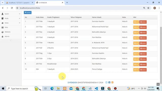The image size is (162, 91).
Task: Switch to the localhost phpMyAdmin tab
Action: click(x=19, y=3)
